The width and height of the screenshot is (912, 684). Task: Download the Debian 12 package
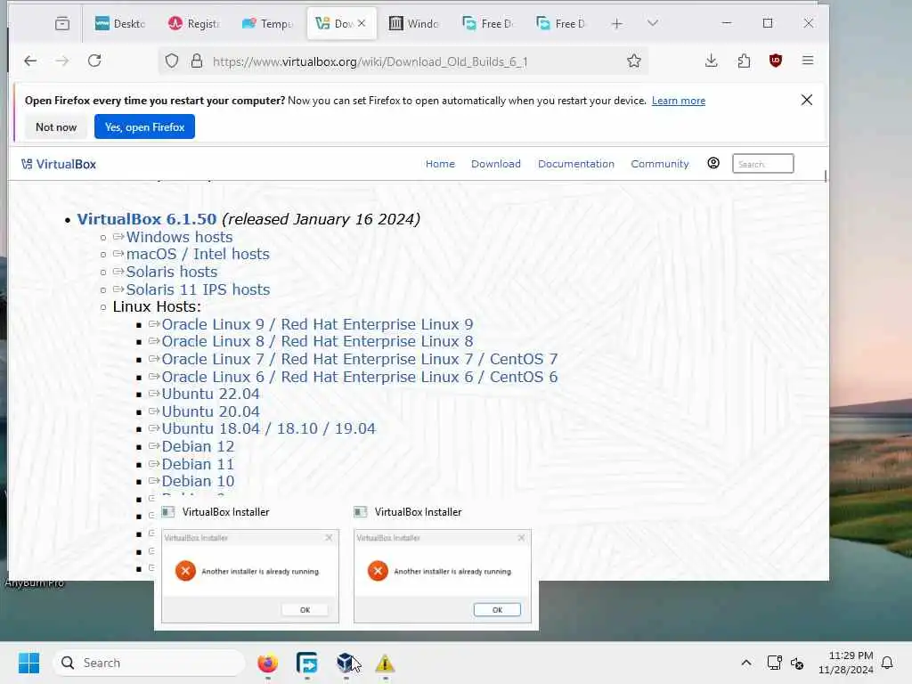pos(198,446)
